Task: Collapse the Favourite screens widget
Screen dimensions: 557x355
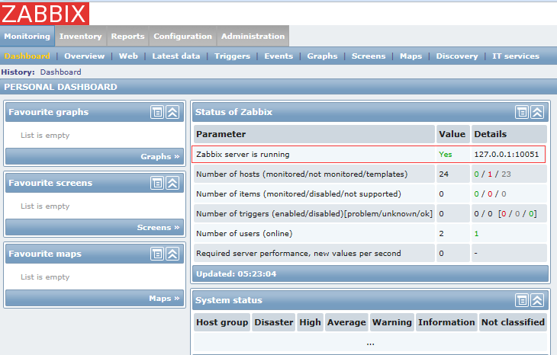Action: pos(172,183)
